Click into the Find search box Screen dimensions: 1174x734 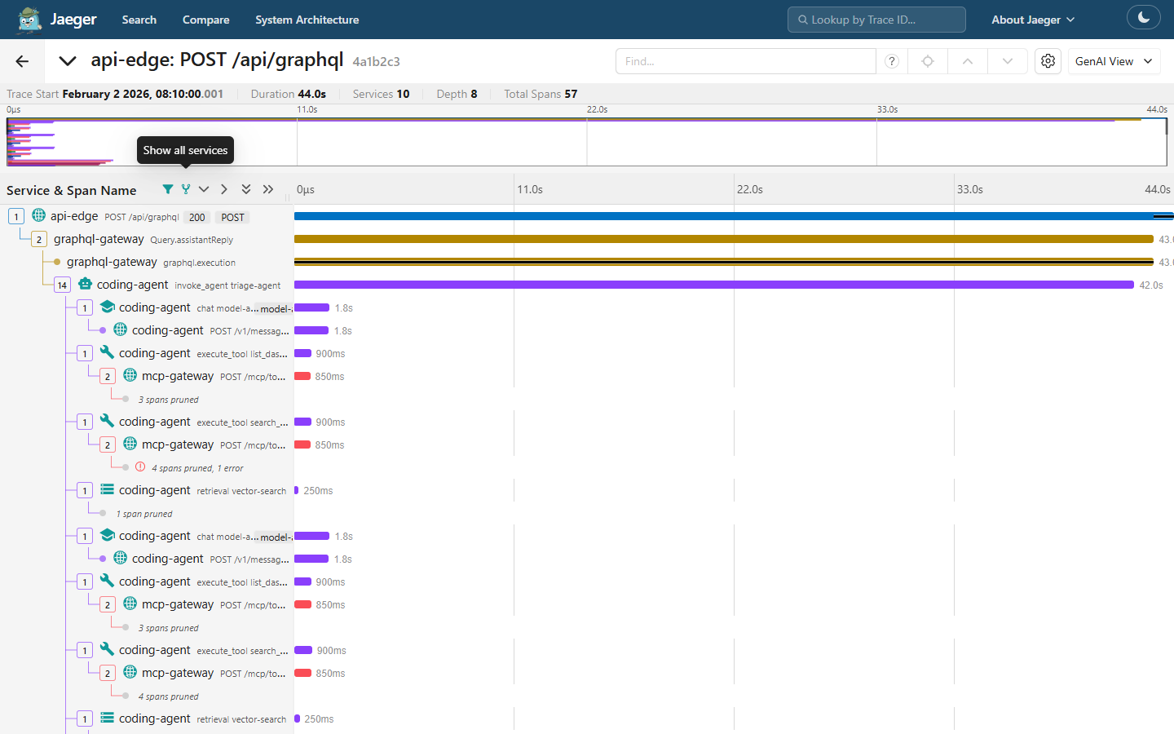745,61
